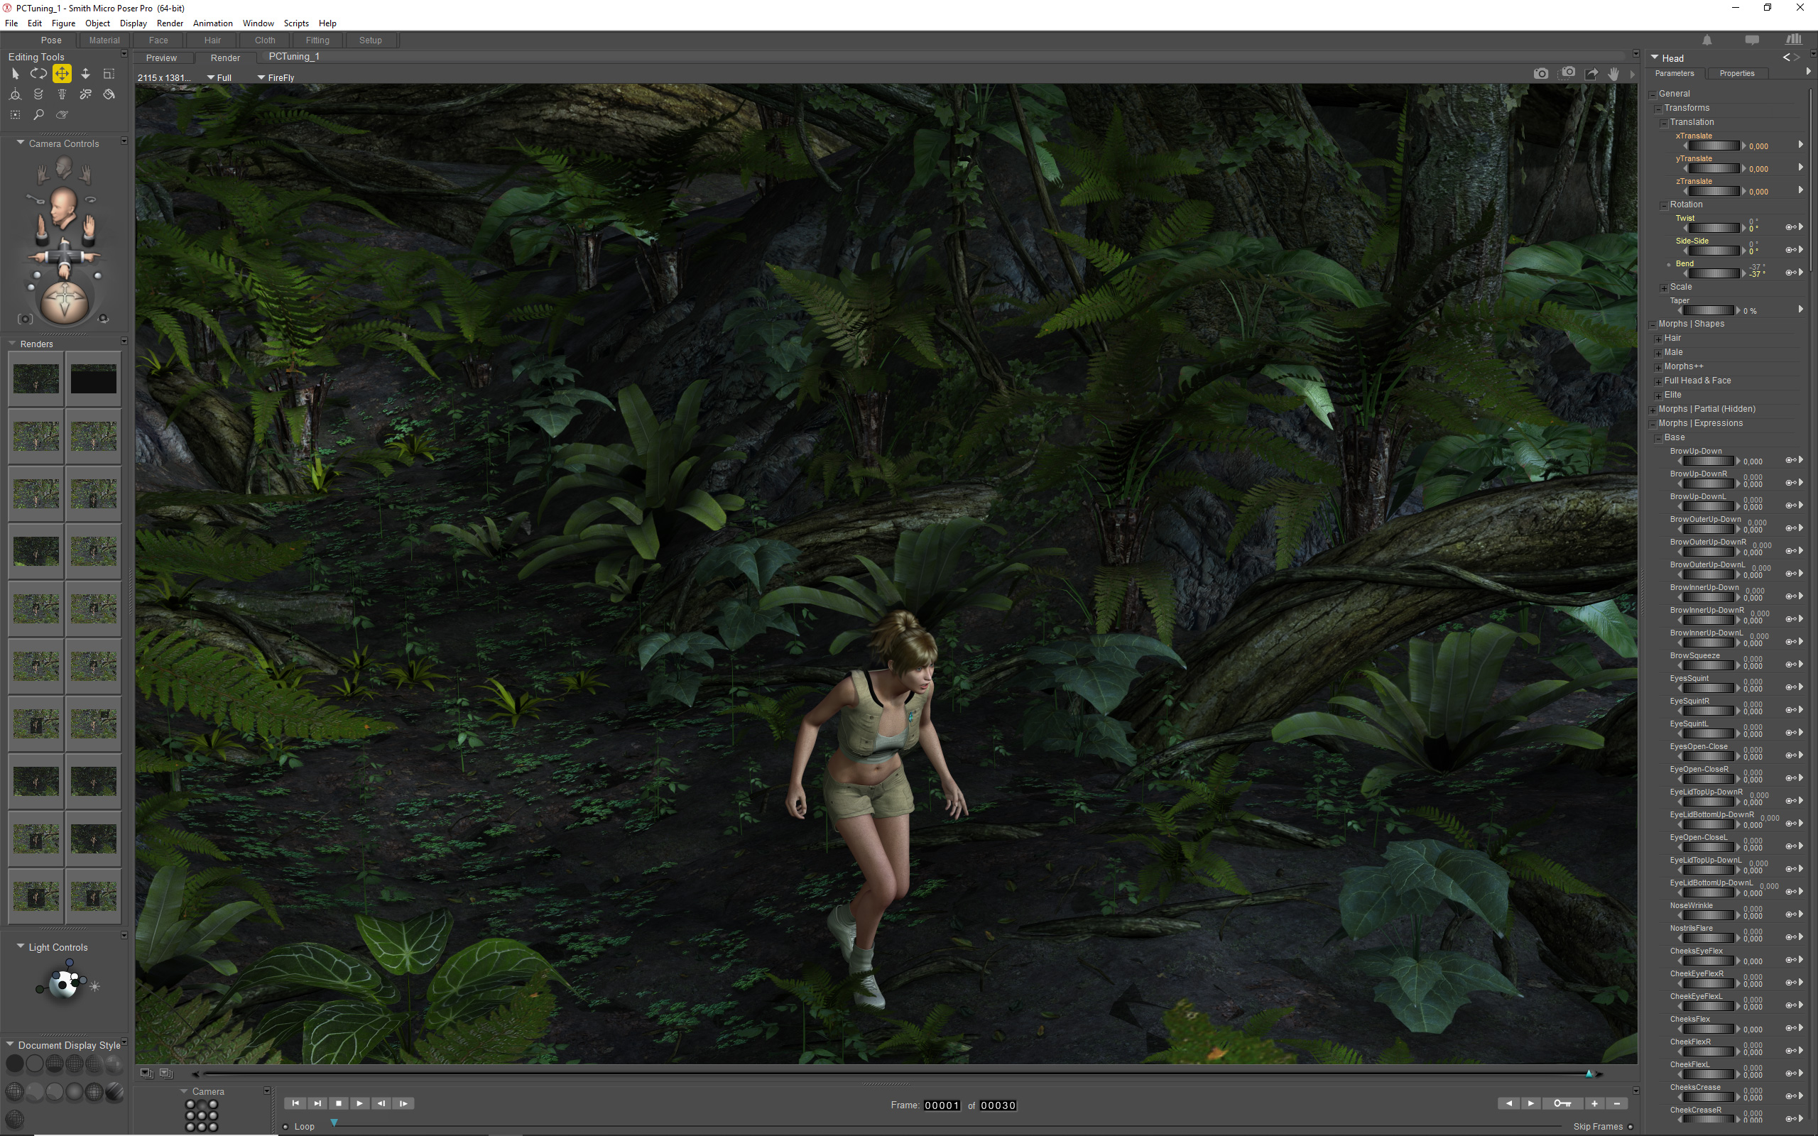Click the render area camera icon
Viewport: 1818px width, 1136px height.
pos(1568,73)
